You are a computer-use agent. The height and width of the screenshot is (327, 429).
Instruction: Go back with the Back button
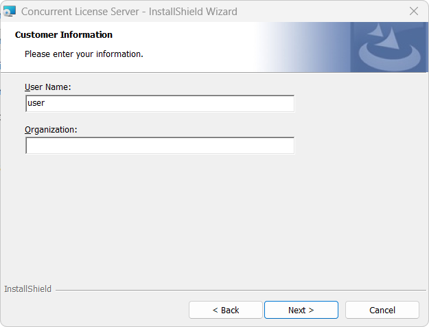[x=226, y=310]
